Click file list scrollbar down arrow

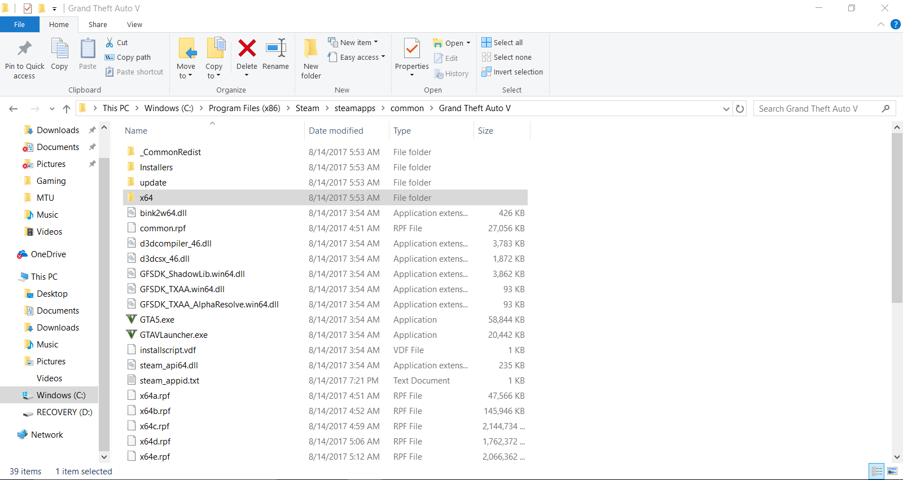(897, 457)
